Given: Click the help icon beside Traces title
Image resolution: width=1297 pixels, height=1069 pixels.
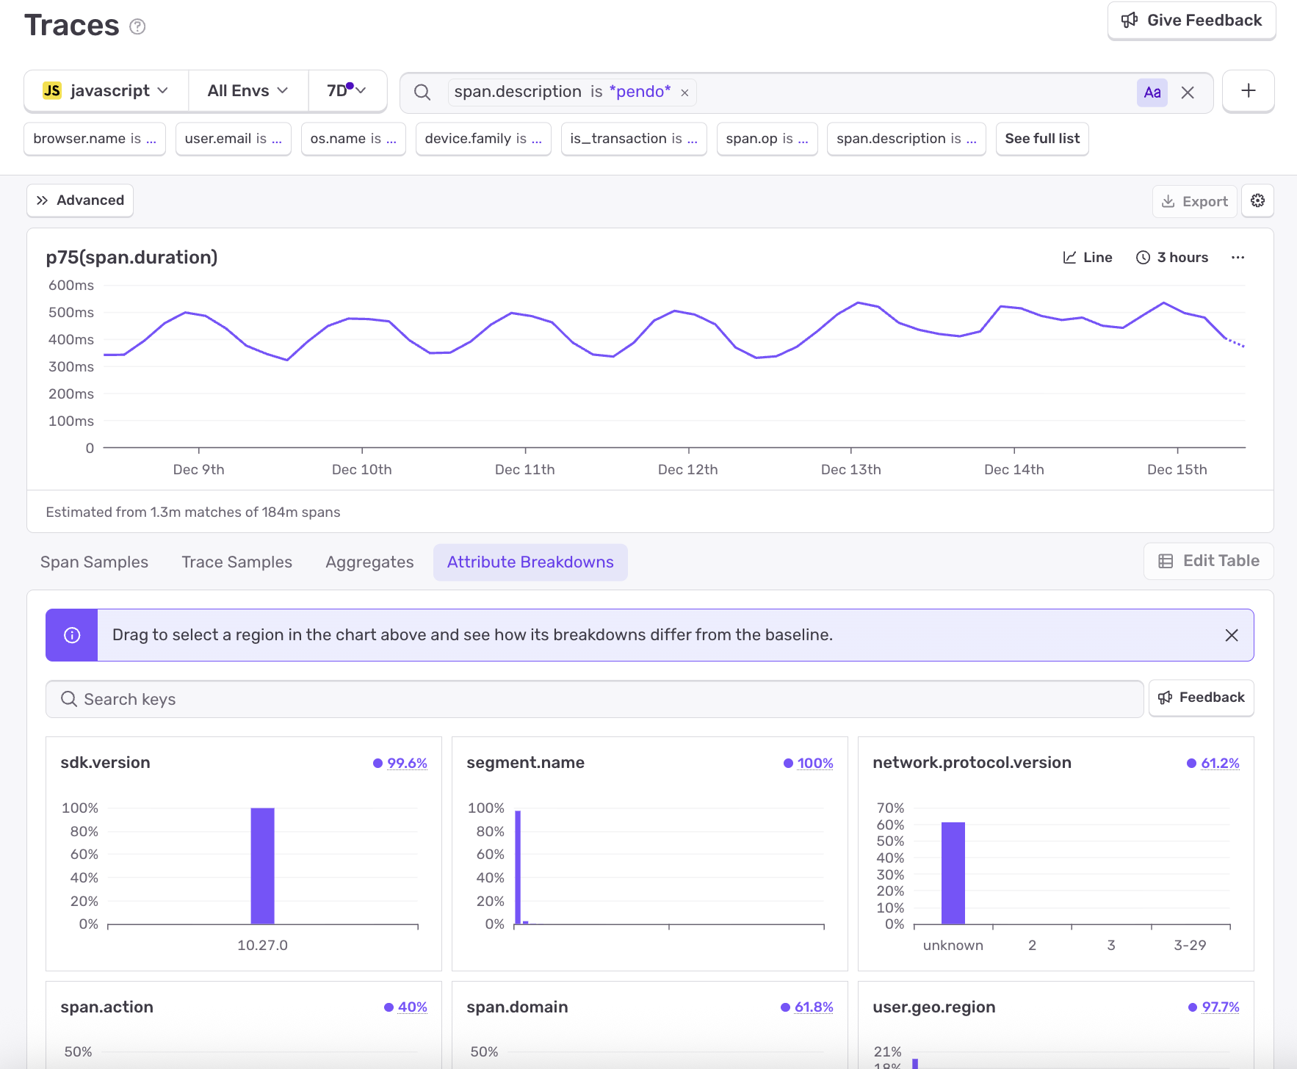Looking at the screenshot, I should [137, 26].
